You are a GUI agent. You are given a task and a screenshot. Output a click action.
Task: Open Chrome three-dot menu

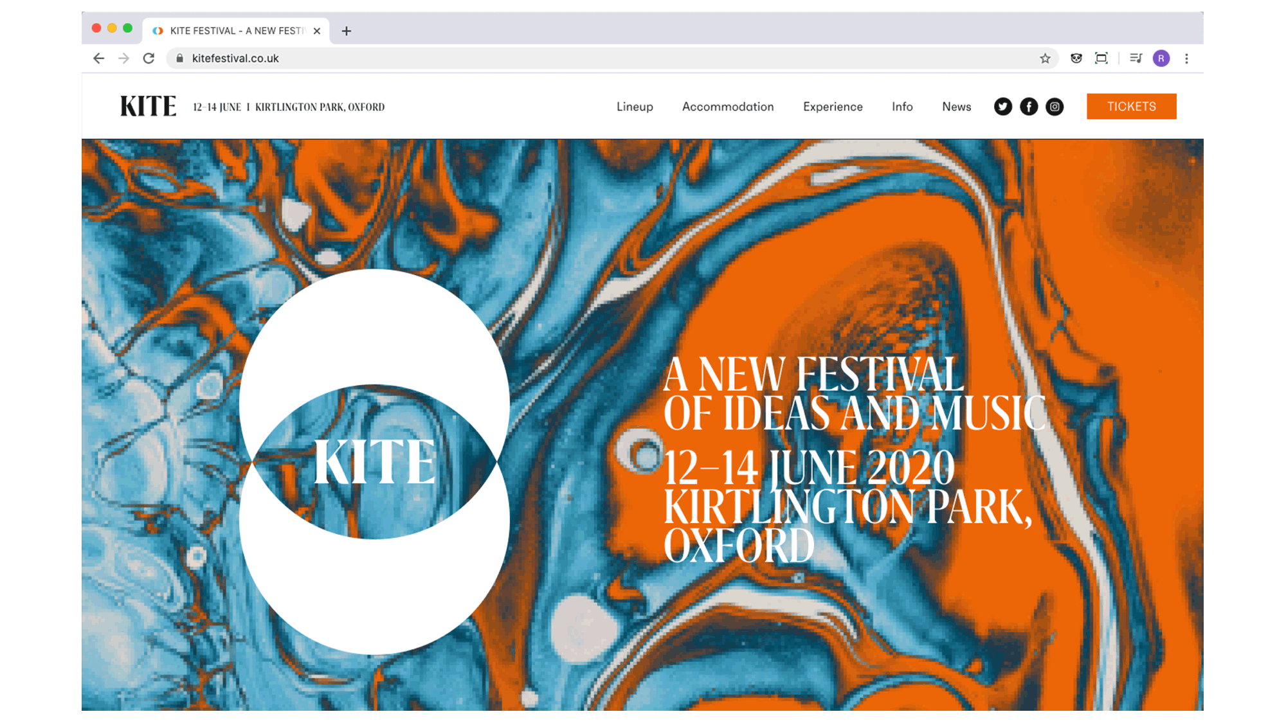[x=1186, y=58]
